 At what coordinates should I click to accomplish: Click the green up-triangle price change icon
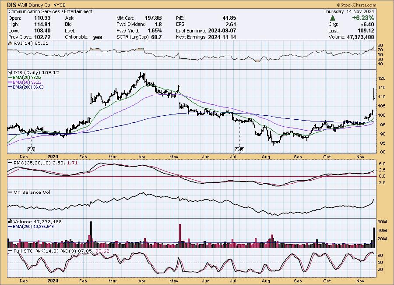click(332, 18)
